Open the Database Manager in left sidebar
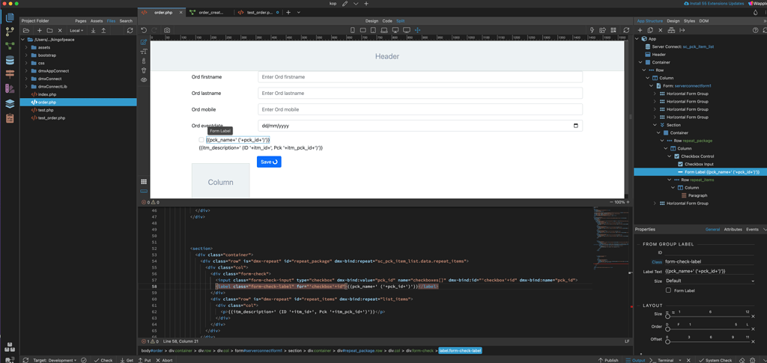The width and height of the screenshot is (767, 363). coord(10,61)
